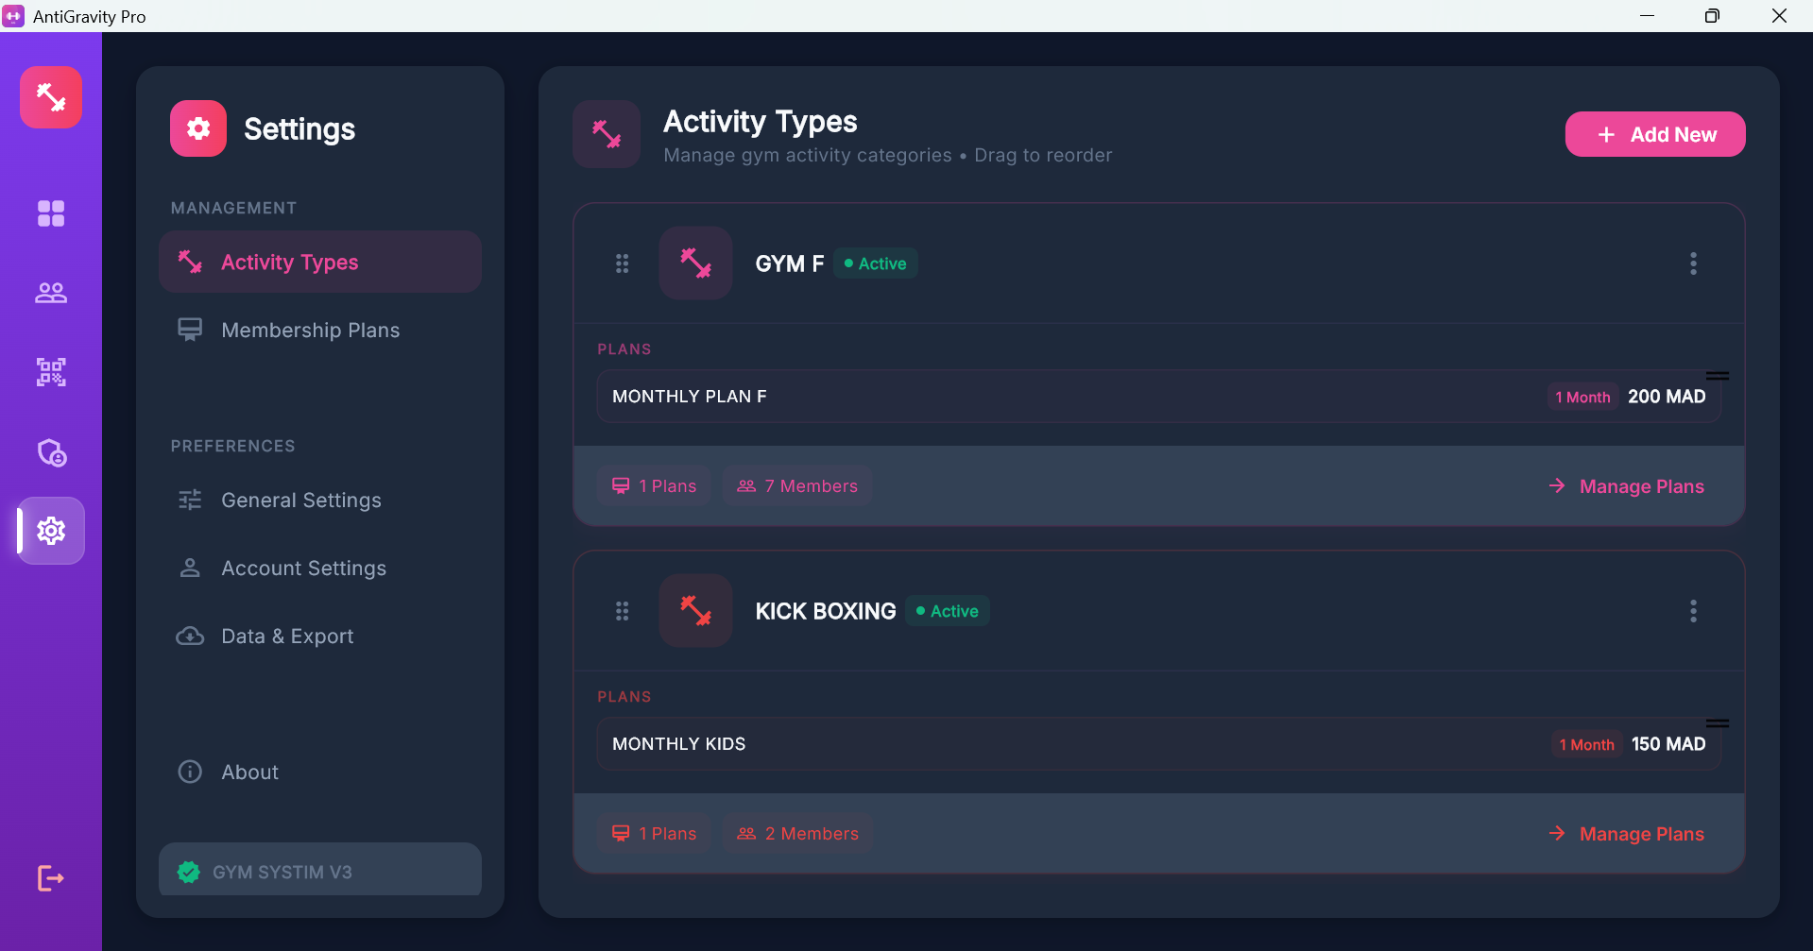1813x951 pixels.
Task: Click the logout icon at sidebar bottom
Action: click(51, 878)
